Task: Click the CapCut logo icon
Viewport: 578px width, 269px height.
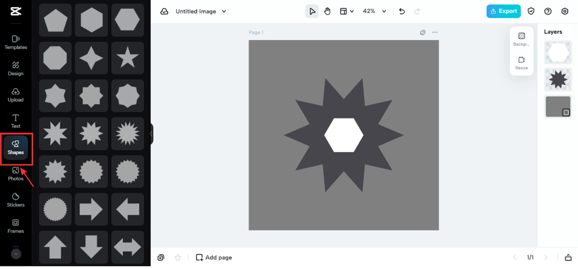Action: click(x=15, y=11)
